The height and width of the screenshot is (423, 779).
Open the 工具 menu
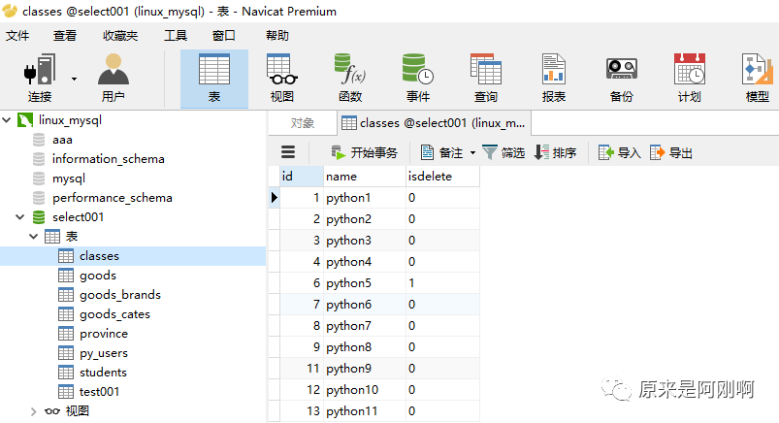pos(176,35)
